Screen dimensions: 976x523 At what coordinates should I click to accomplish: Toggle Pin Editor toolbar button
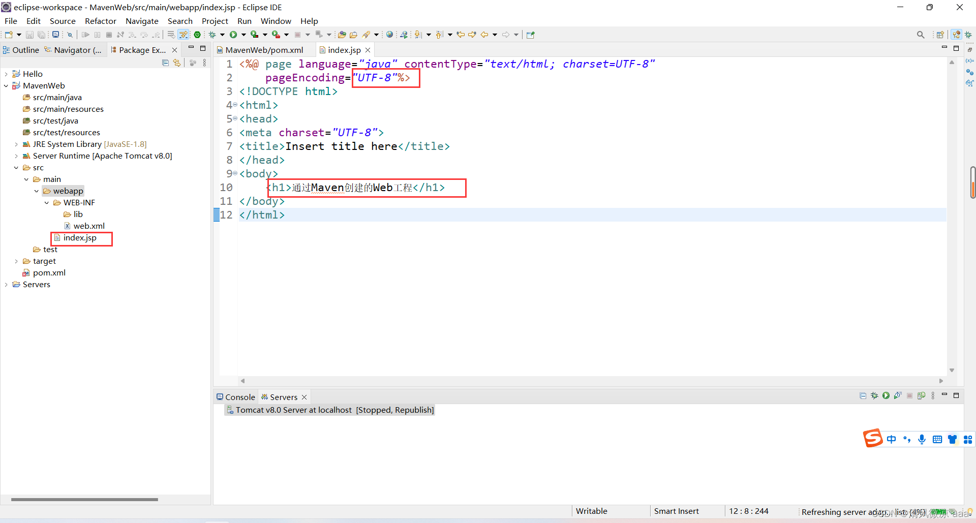point(530,35)
